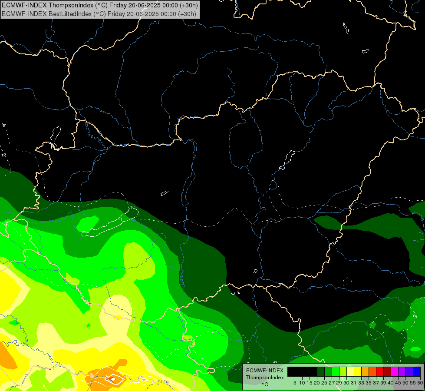The image size is (425, 391).
Task: Click the legend tick value "55"
Action: 413,383
